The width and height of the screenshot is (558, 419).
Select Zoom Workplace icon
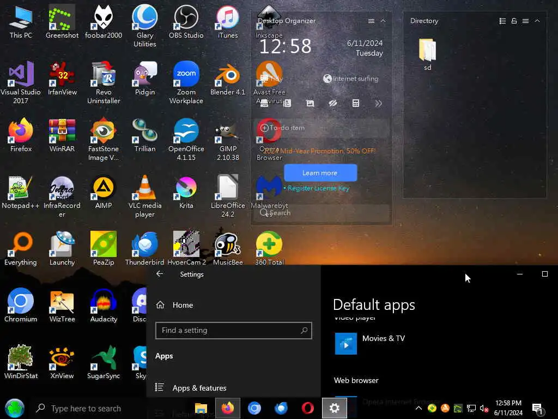(186, 82)
